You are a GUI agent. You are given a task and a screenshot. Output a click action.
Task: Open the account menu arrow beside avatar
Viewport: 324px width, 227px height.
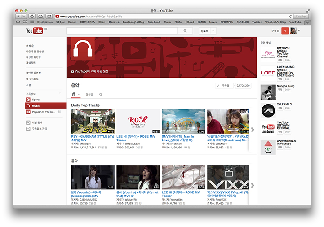(299, 31)
